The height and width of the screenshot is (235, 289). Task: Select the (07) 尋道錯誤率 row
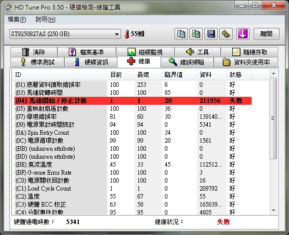point(133,117)
